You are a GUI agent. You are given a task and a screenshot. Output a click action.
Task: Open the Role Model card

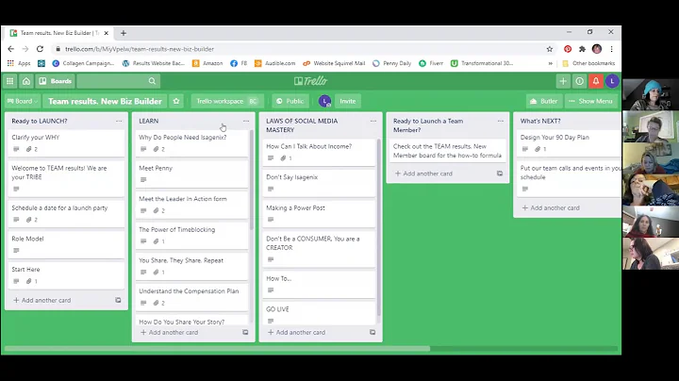tap(66, 244)
